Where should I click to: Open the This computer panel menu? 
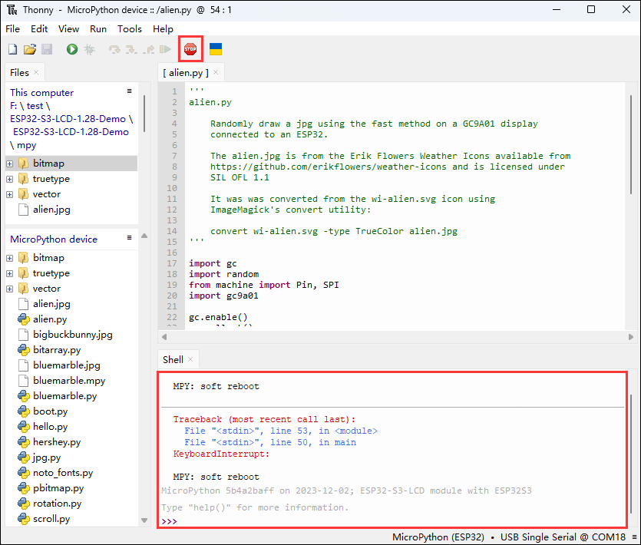[x=130, y=91]
